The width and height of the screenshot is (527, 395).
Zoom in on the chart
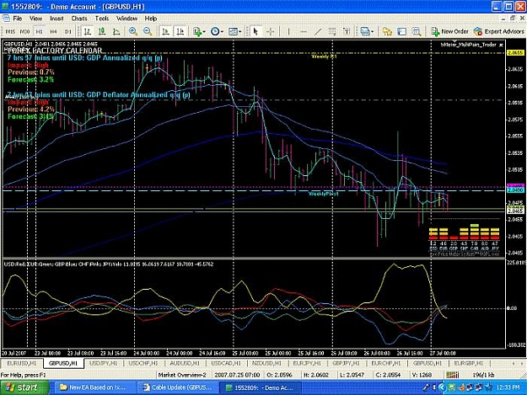[133, 31]
